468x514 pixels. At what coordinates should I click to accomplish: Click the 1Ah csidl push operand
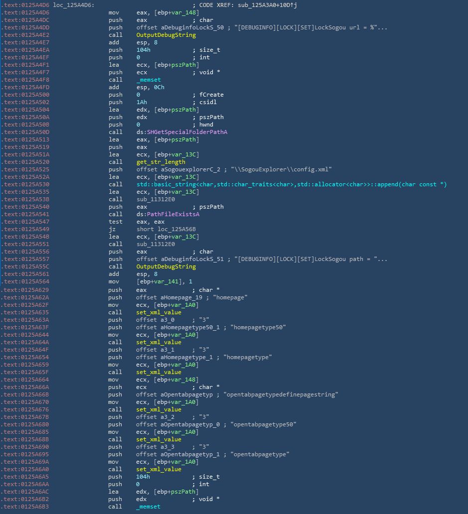pyautogui.click(x=142, y=102)
